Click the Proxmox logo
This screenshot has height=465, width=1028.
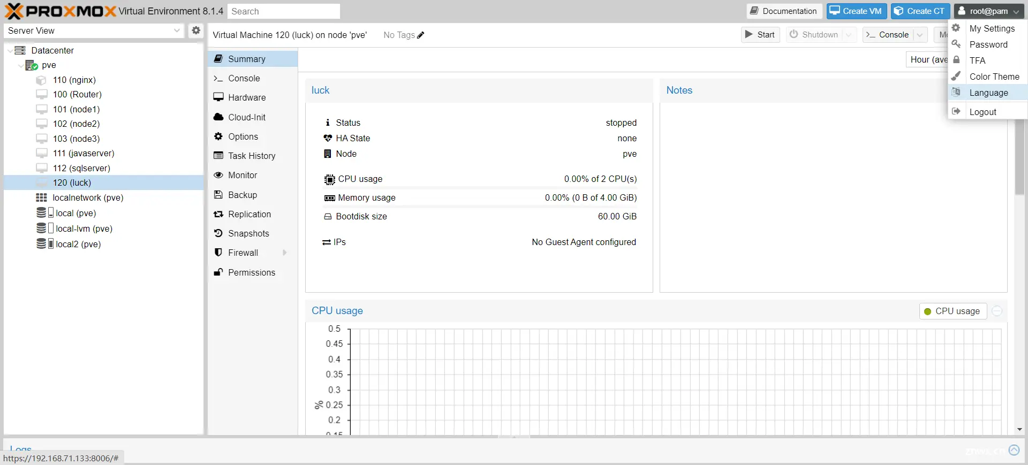pyautogui.click(x=61, y=11)
